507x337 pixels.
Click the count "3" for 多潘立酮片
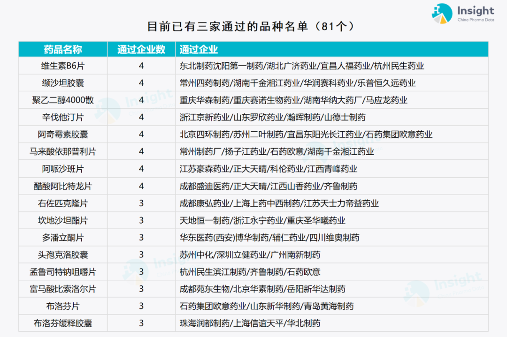[141, 238]
